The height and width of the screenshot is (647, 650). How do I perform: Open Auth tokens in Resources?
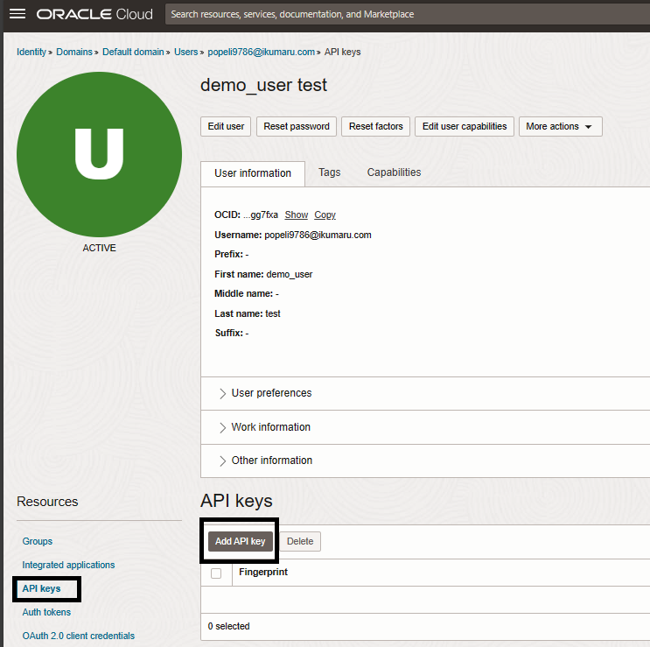click(x=46, y=612)
